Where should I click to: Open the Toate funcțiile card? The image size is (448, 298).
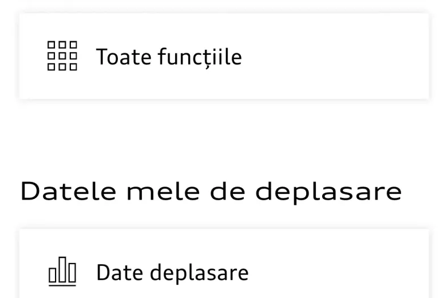tap(224, 56)
